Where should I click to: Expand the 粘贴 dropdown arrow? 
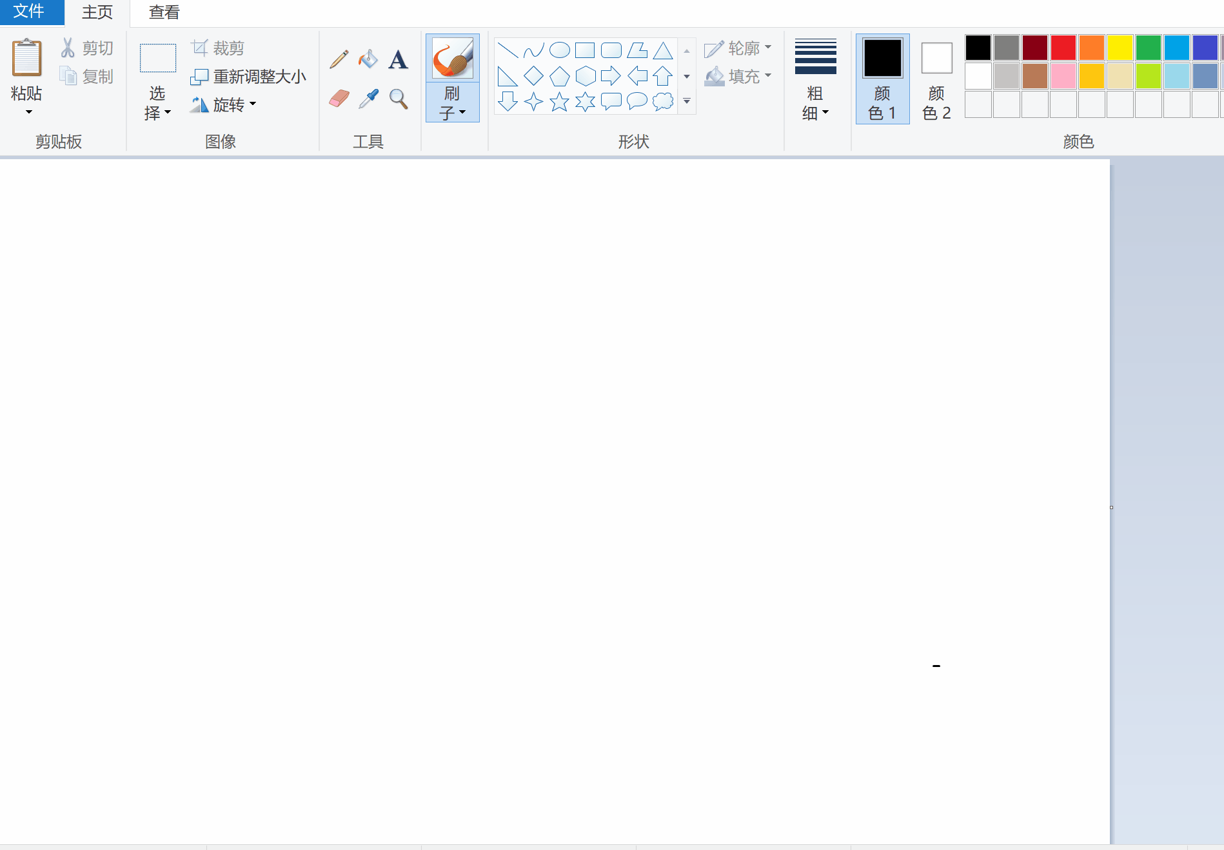pos(28,112)
